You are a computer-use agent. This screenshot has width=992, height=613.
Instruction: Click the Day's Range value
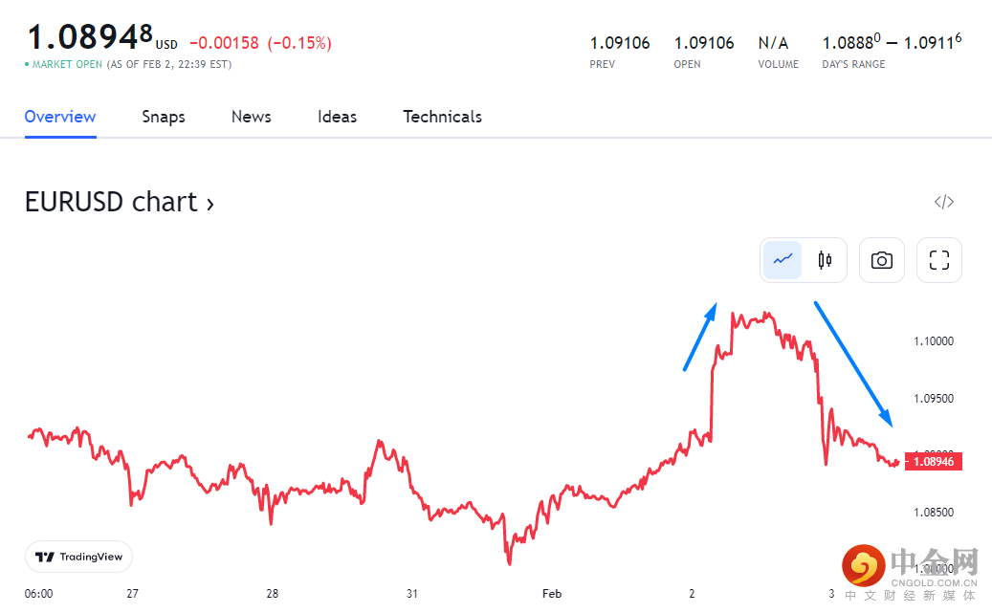point(892,43)
